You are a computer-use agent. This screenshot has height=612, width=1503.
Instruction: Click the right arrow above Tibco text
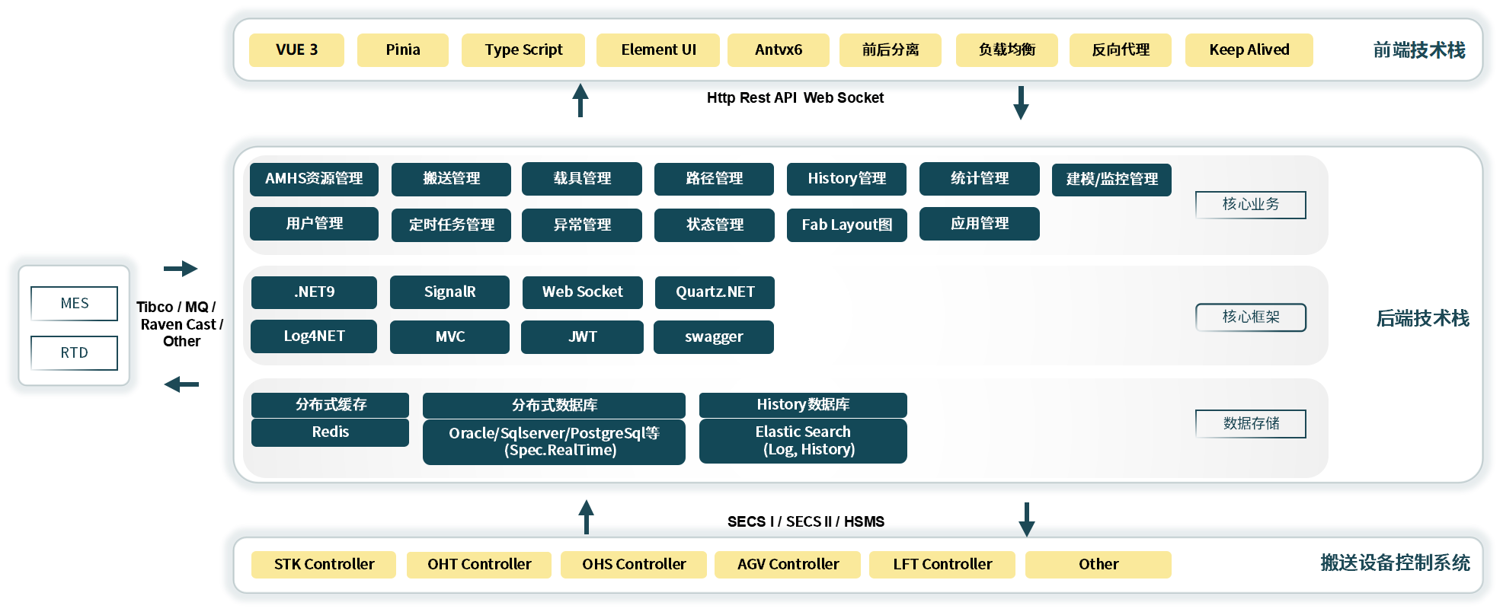181,269
